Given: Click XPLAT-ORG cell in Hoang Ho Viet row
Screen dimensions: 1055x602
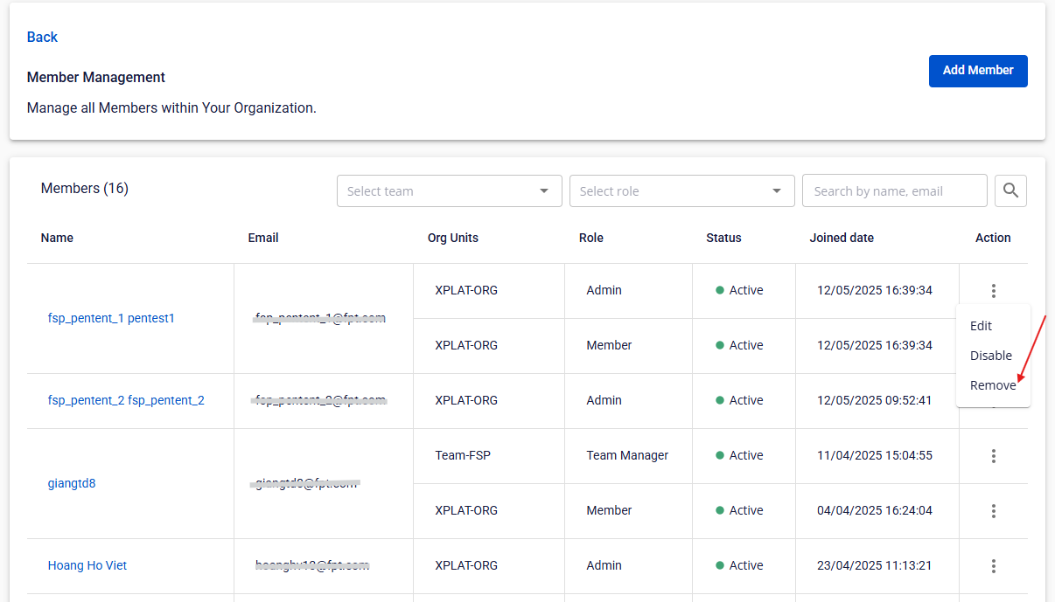Looking at the screenshot, I should pyautogui.click(x=466, y=566).
